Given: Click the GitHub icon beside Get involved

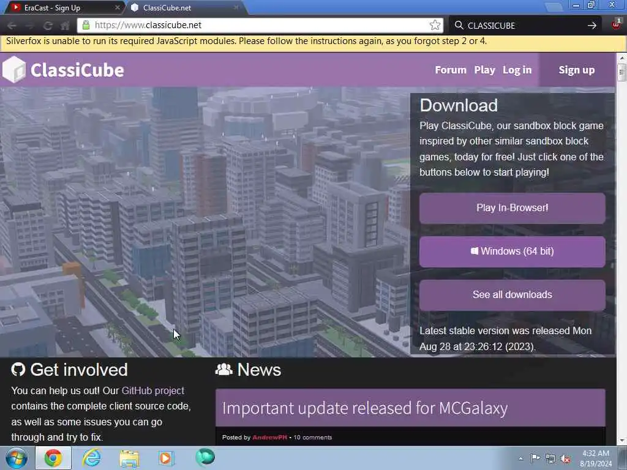Looking at the screenshot, I should pyautogui.click(x=18, y=369).
